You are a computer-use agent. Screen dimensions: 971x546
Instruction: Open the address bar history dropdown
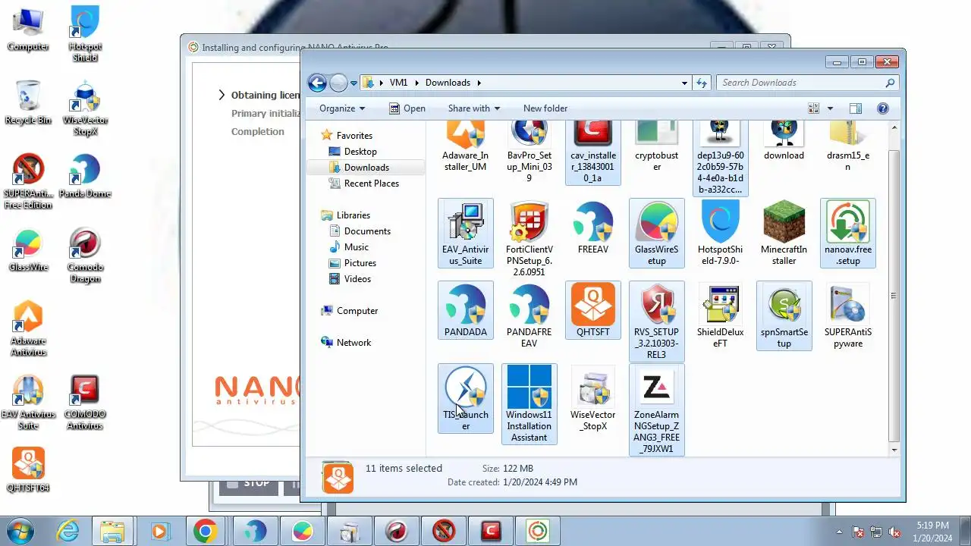[684, 83]
